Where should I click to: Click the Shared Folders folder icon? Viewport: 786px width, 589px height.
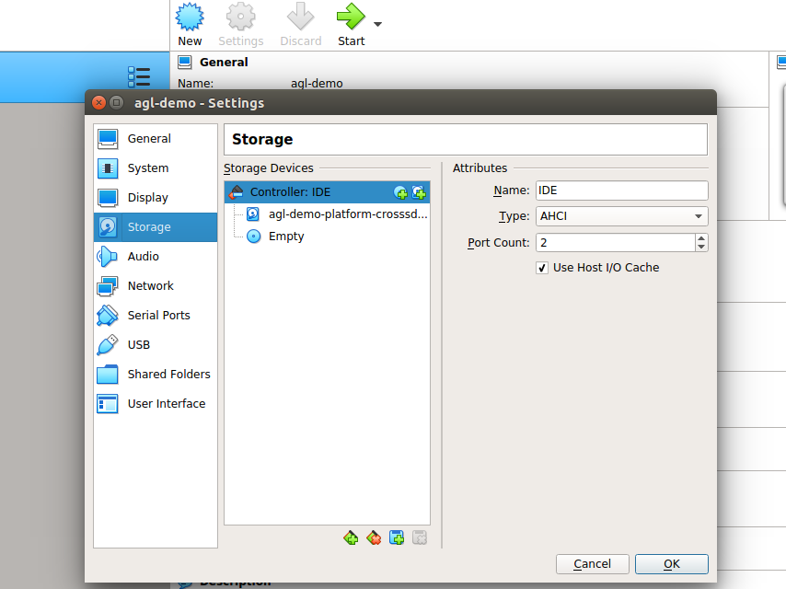coord(108,375)
